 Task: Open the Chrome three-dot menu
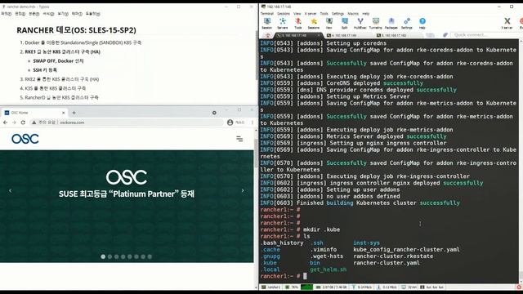(x=253, y=122)
